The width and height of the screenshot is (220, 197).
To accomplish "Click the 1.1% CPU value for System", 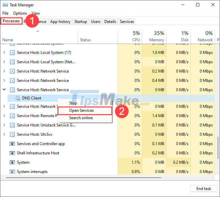I will tap(136, 162).
